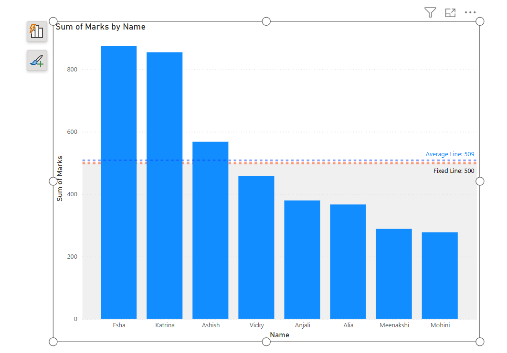Image resolution: width=507 pixels, height=353 pixels.
Task: Click the add-visual paintbrush plus icon
Action: click(x=37, y=61)
